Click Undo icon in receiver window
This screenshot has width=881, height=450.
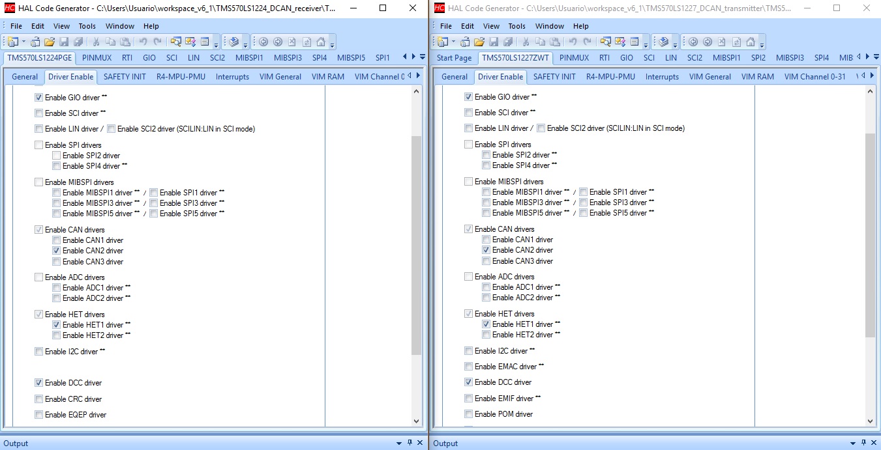coord(143,42)
